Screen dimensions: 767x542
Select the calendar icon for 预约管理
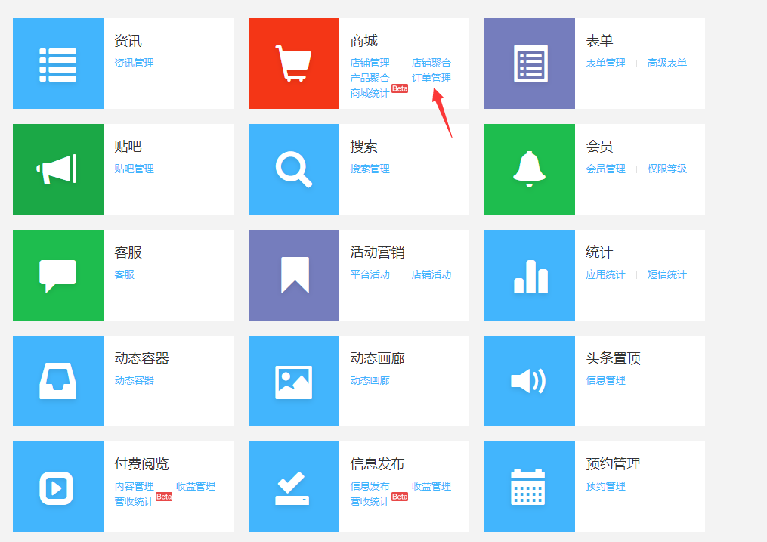click(529, 487)
